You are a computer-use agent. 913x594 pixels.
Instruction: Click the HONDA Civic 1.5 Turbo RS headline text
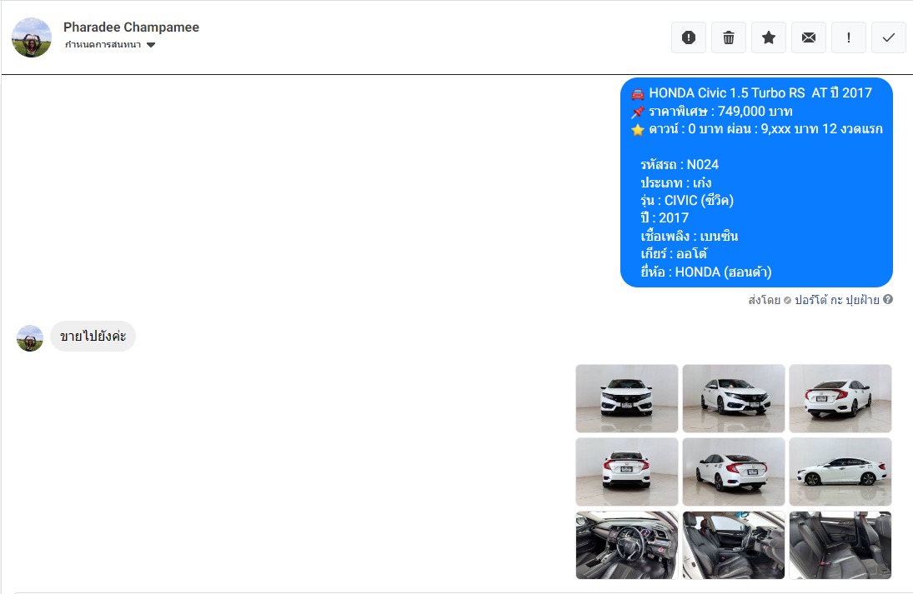760,93
